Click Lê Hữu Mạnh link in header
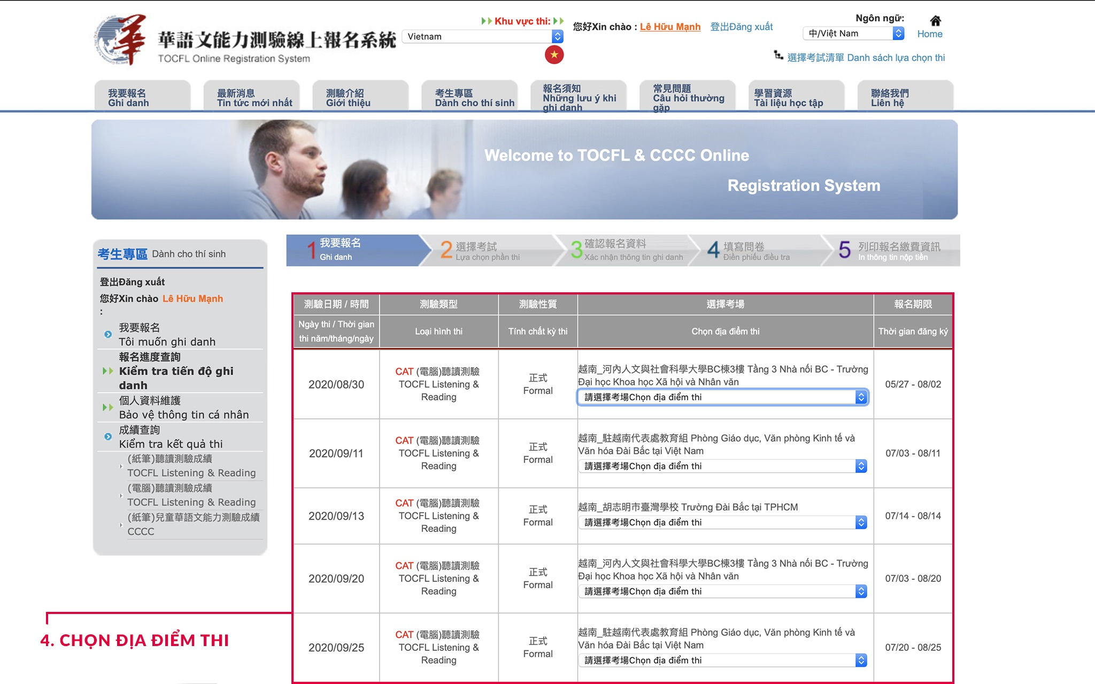This screenshot has width=1095, height=684. coord(670,27)
